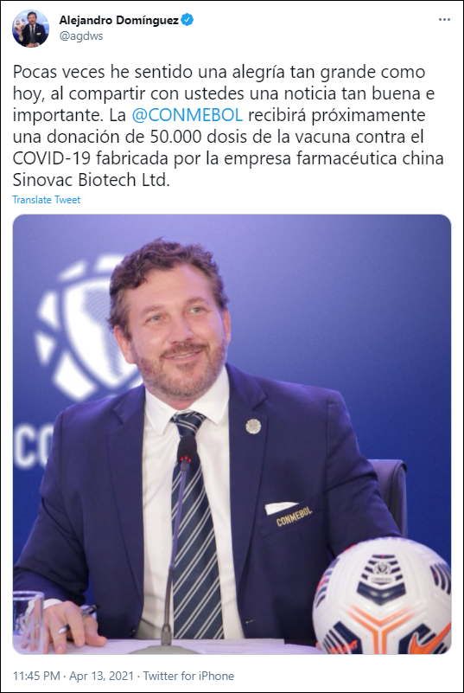
Task: Open the three-dot more options menu
Action: pyautogui.click(x=444, y=20)
